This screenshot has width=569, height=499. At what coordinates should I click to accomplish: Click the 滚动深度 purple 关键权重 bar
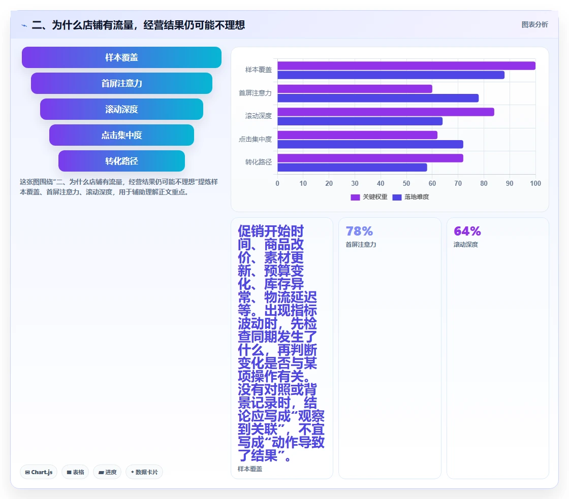[386, 112]
